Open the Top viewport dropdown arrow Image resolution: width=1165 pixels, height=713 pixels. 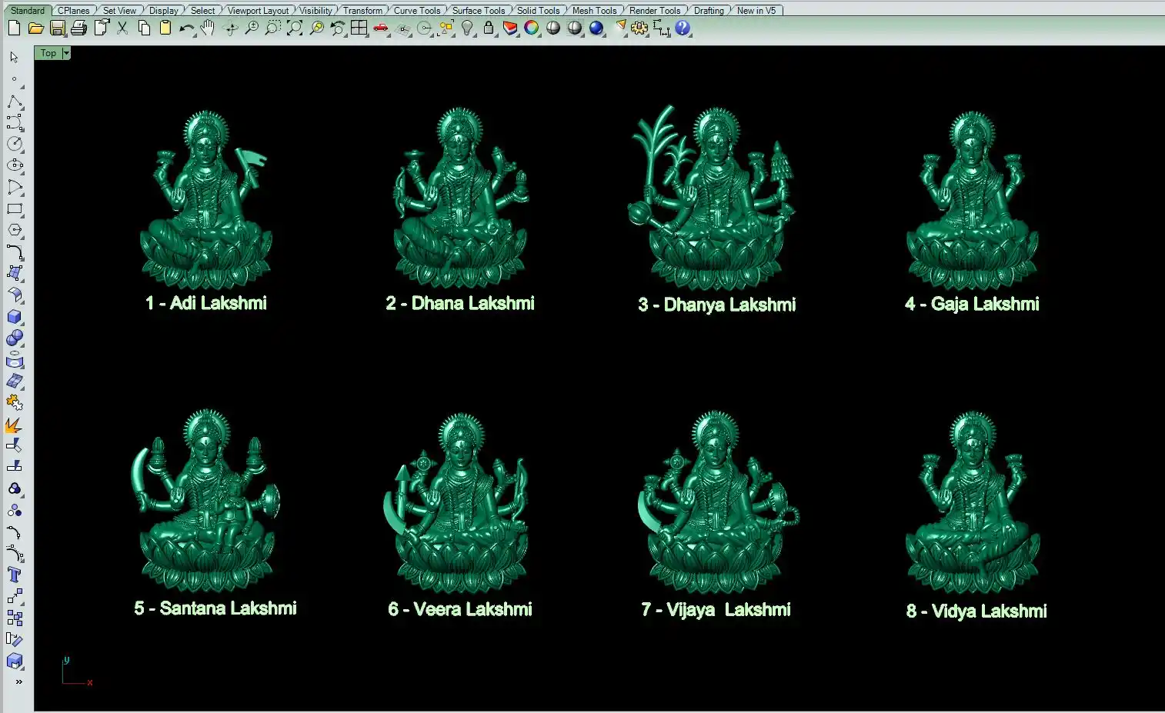pos(66,53)
